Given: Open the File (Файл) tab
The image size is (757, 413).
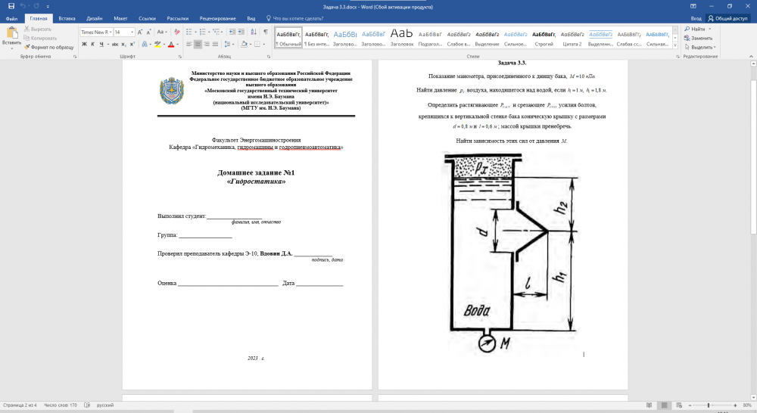Looking at the screenshot, I should point(11,18).
